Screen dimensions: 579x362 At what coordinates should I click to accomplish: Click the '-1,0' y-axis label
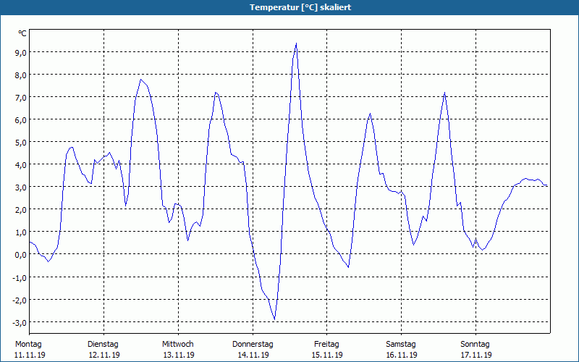(x=20, y=277)
